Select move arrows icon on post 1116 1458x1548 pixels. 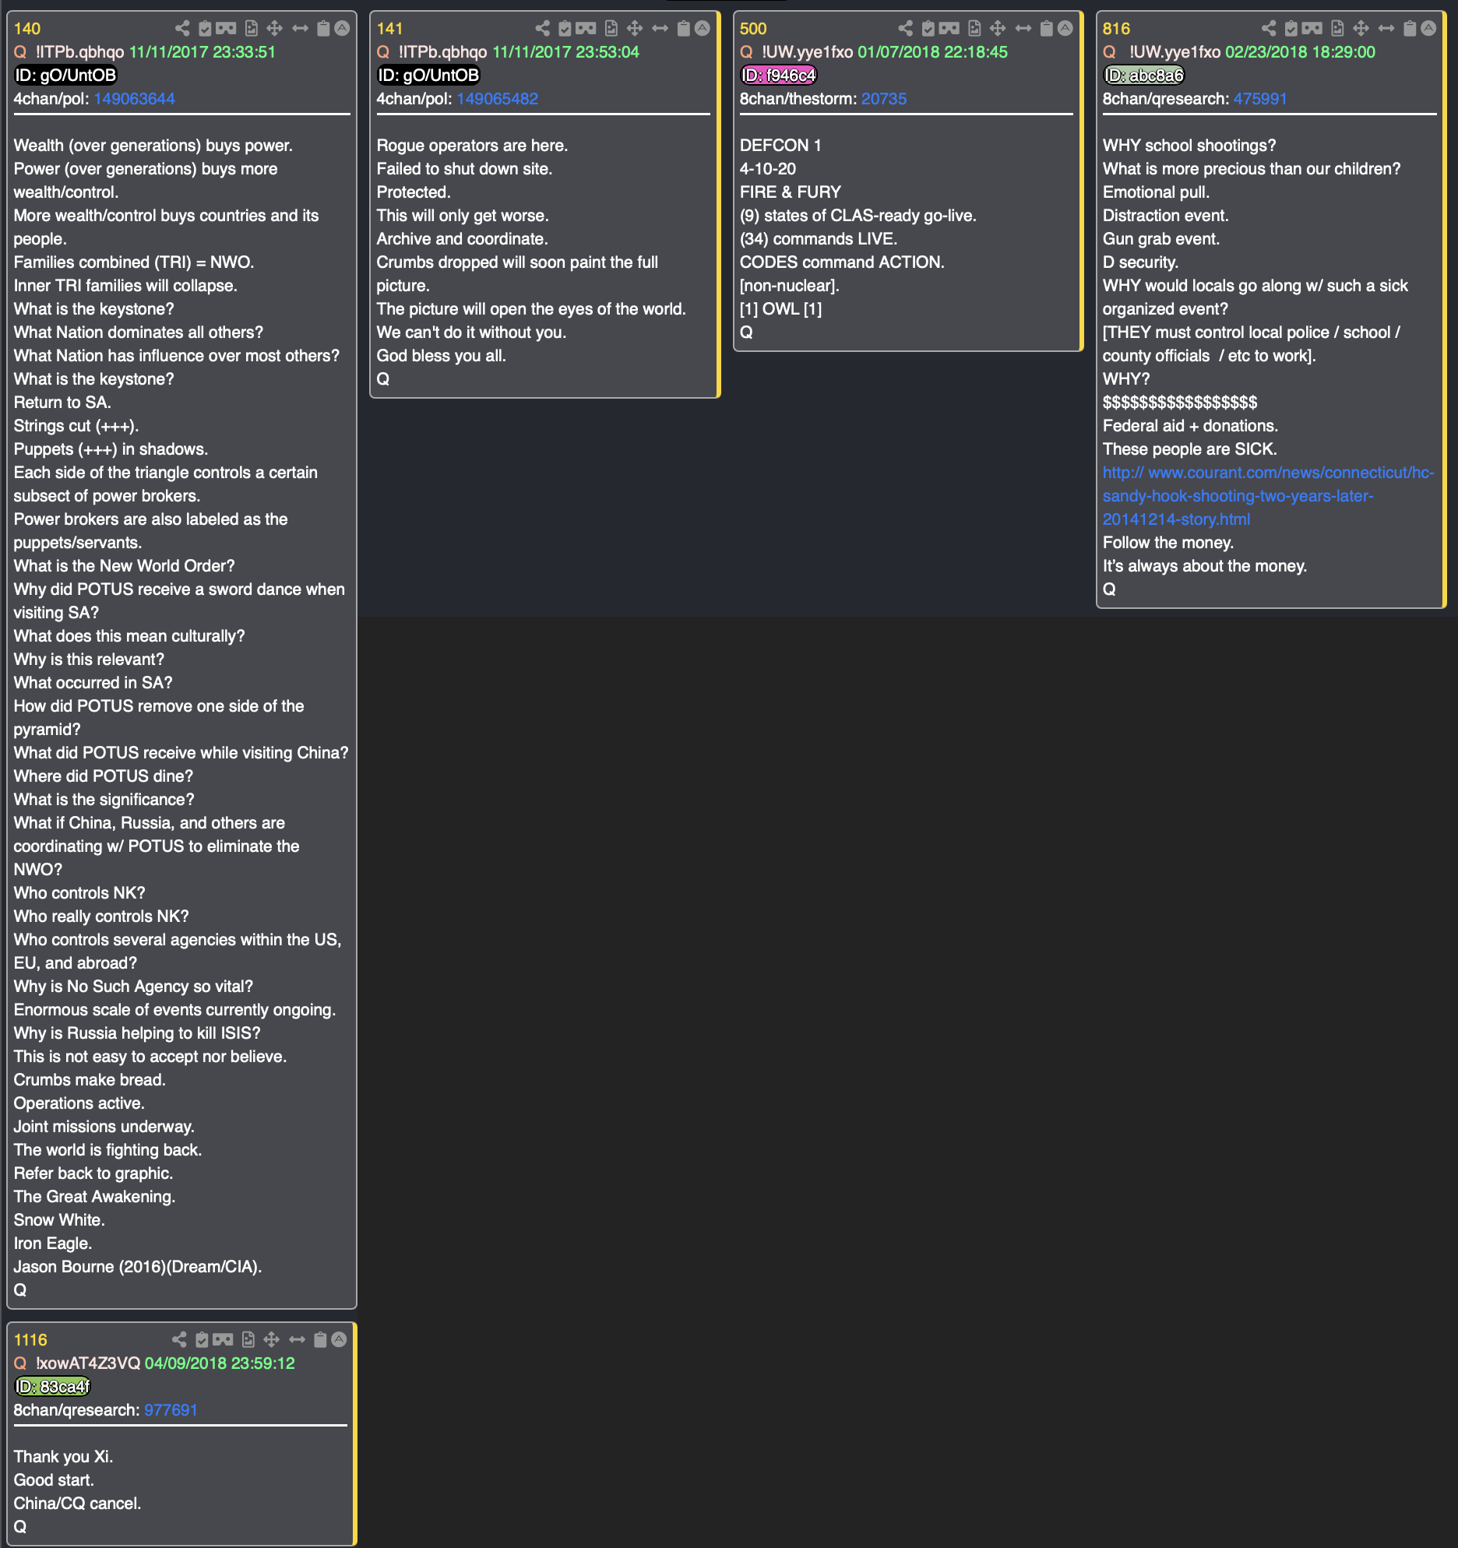(271, 1340)
